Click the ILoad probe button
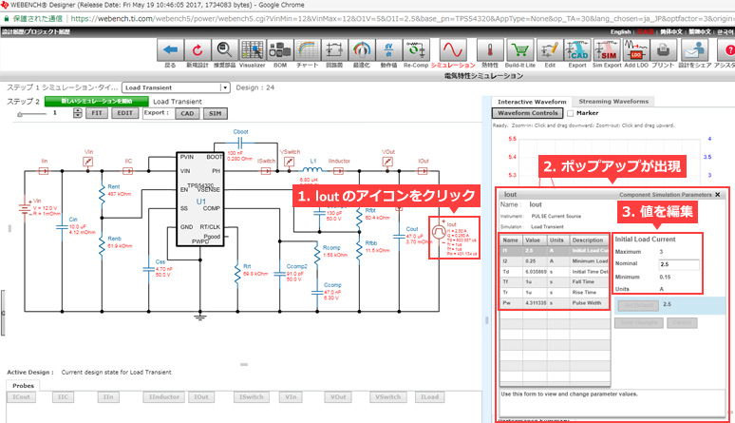This screenshot has width=735, height=423. click(x=429, y=397)
